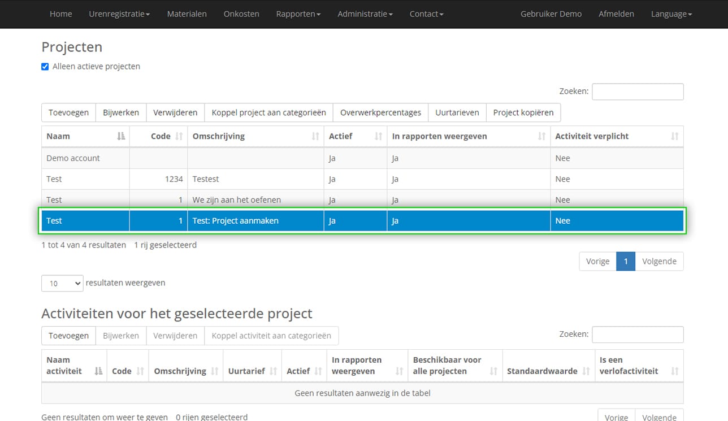Click Activiteit verplicht sort arrows
Viewport: 728px width, 421px height.
point(674,136)
